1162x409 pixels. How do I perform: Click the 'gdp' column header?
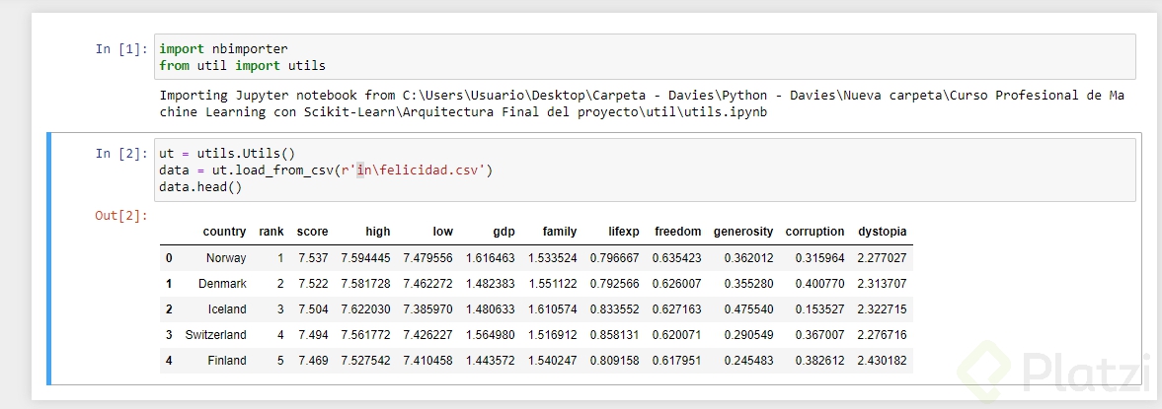pyautogui.click(x=504, y=232)
